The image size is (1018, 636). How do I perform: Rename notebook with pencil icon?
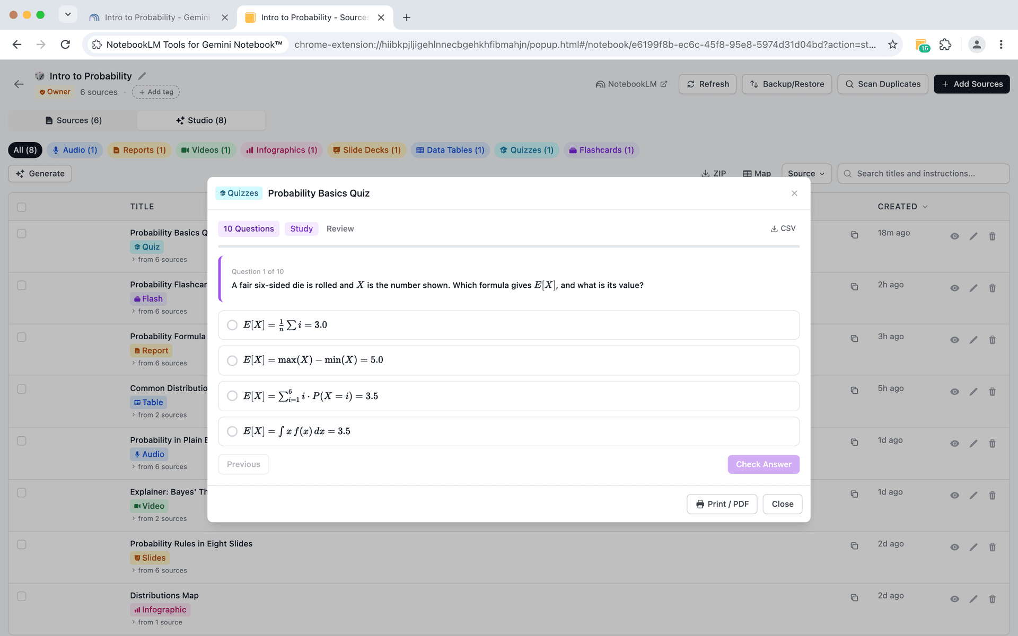tap(142, 76)
